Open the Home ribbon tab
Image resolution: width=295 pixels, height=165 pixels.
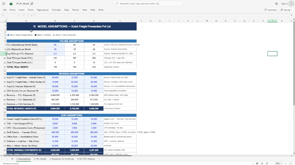[12, 10]
